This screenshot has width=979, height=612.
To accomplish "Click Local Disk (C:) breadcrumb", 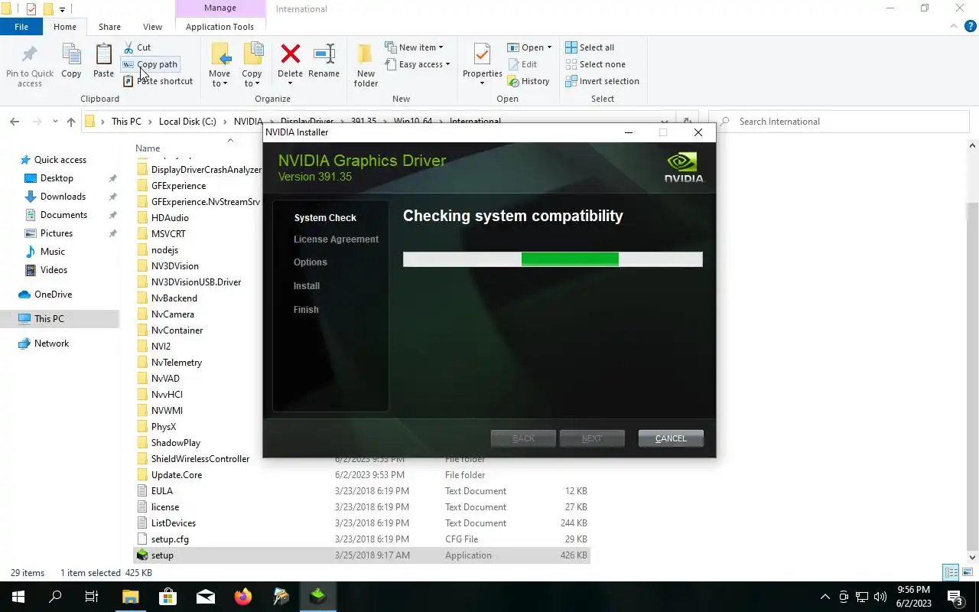I will coord(187,122).
